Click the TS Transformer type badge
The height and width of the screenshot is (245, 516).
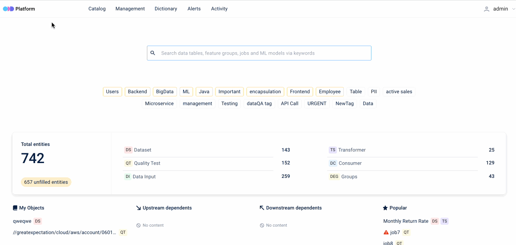point(332,150)
